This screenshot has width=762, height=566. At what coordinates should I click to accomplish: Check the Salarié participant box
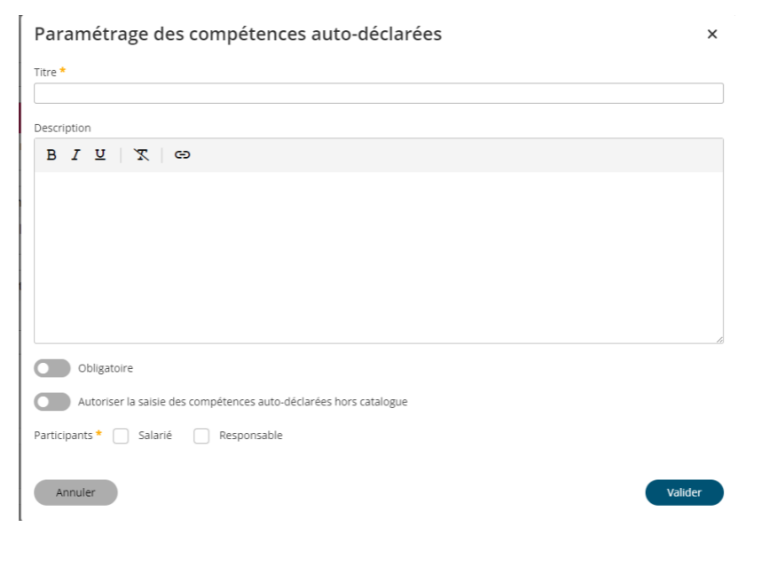click(122, 436)
